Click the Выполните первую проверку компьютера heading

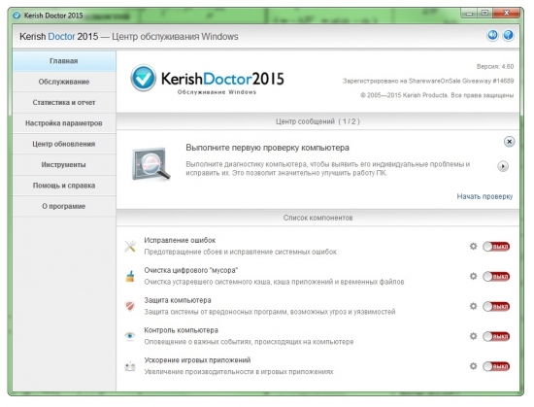coord(267,148)
